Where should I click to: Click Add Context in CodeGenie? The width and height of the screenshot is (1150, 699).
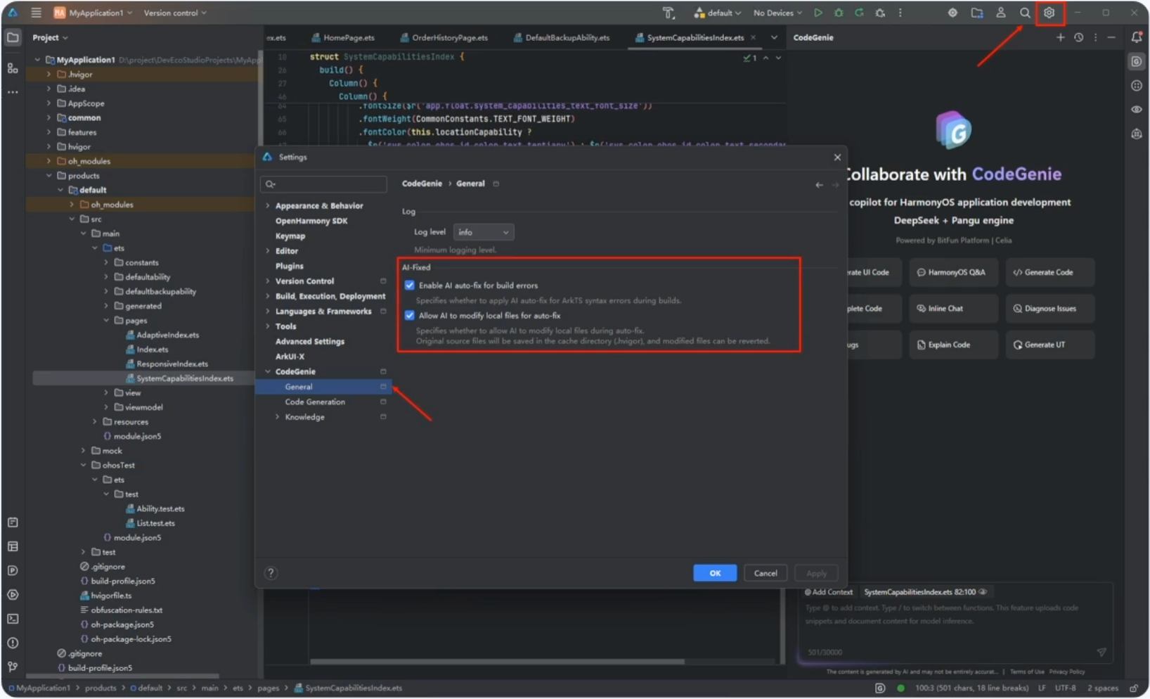[x=829, y=592]
